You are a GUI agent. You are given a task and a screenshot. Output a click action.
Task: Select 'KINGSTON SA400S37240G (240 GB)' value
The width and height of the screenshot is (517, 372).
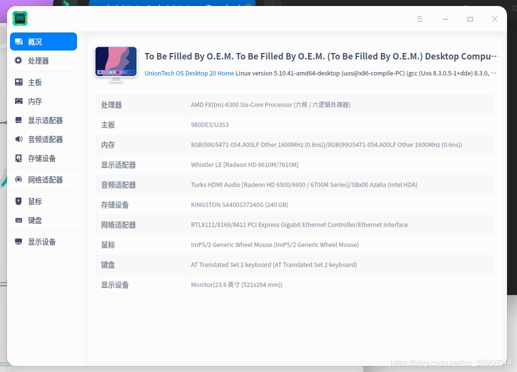coord(239,205)
